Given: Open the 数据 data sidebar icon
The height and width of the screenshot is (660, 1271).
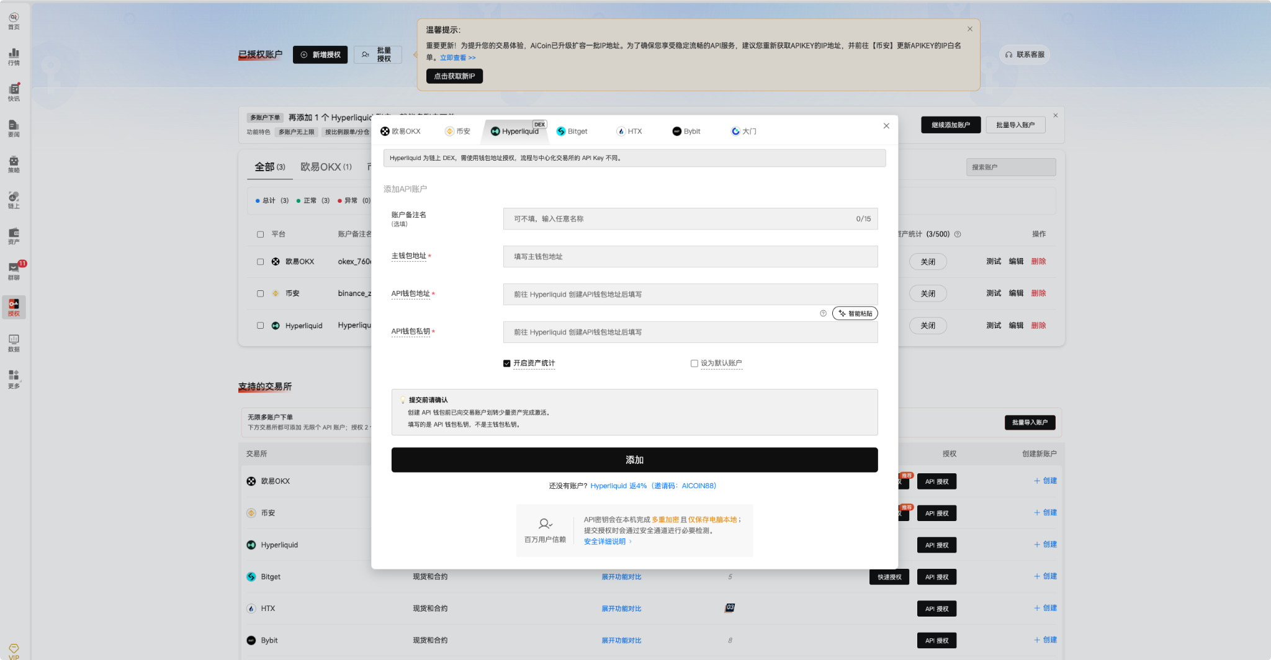Looking at the screenshot, I should [x=14, y=343].
